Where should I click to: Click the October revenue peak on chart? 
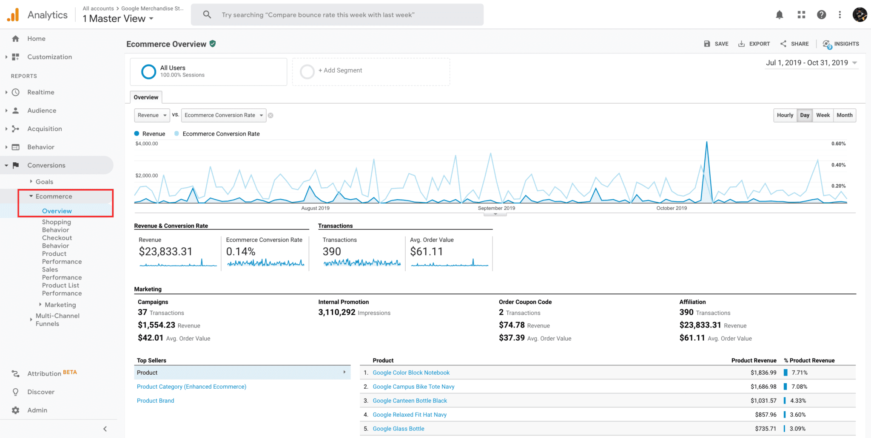click(707, 143)
